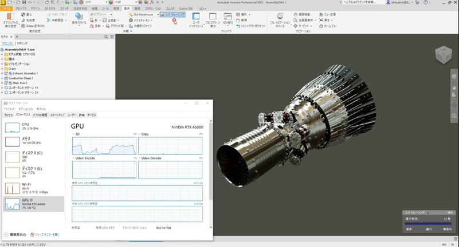Viewport: 459px width, 247px height.
Task: Switch to the Assemble (アセンブリ) ribbon tab
Action: pos(21,9)
